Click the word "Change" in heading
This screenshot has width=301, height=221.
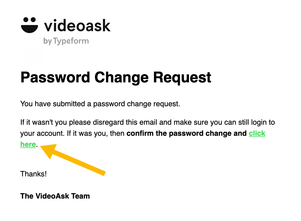[121, 78]
